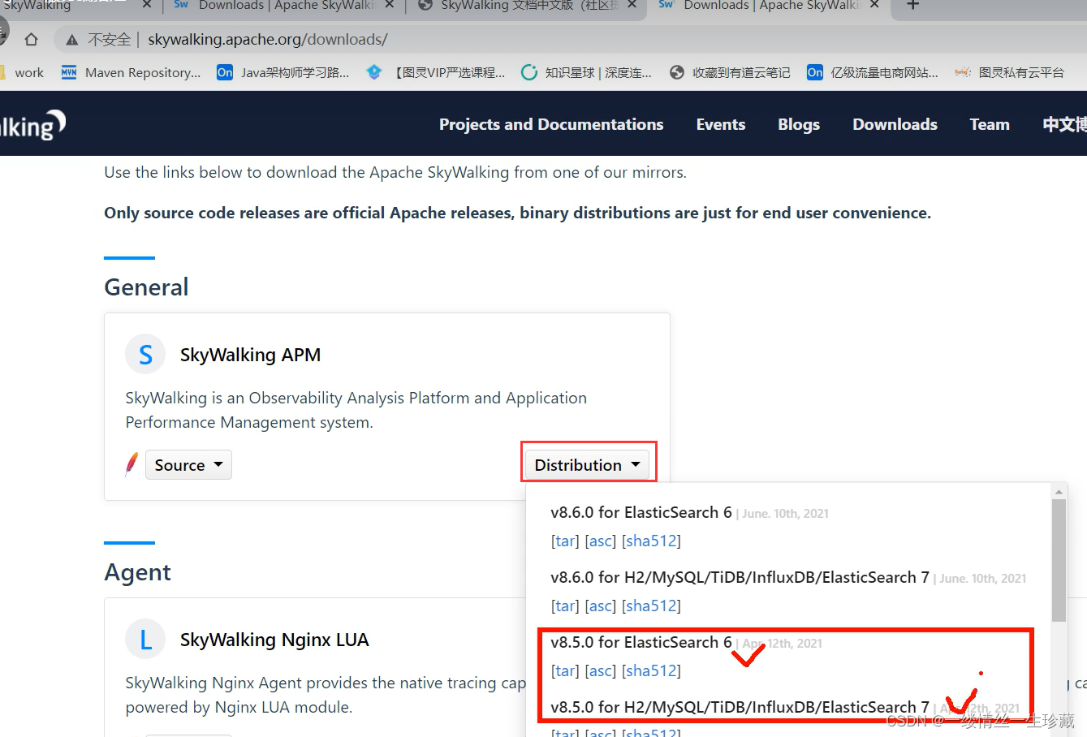This screenshot has width=1087, height=737.
Task: Toggle the Distribution dropdown
Action: 588,465
